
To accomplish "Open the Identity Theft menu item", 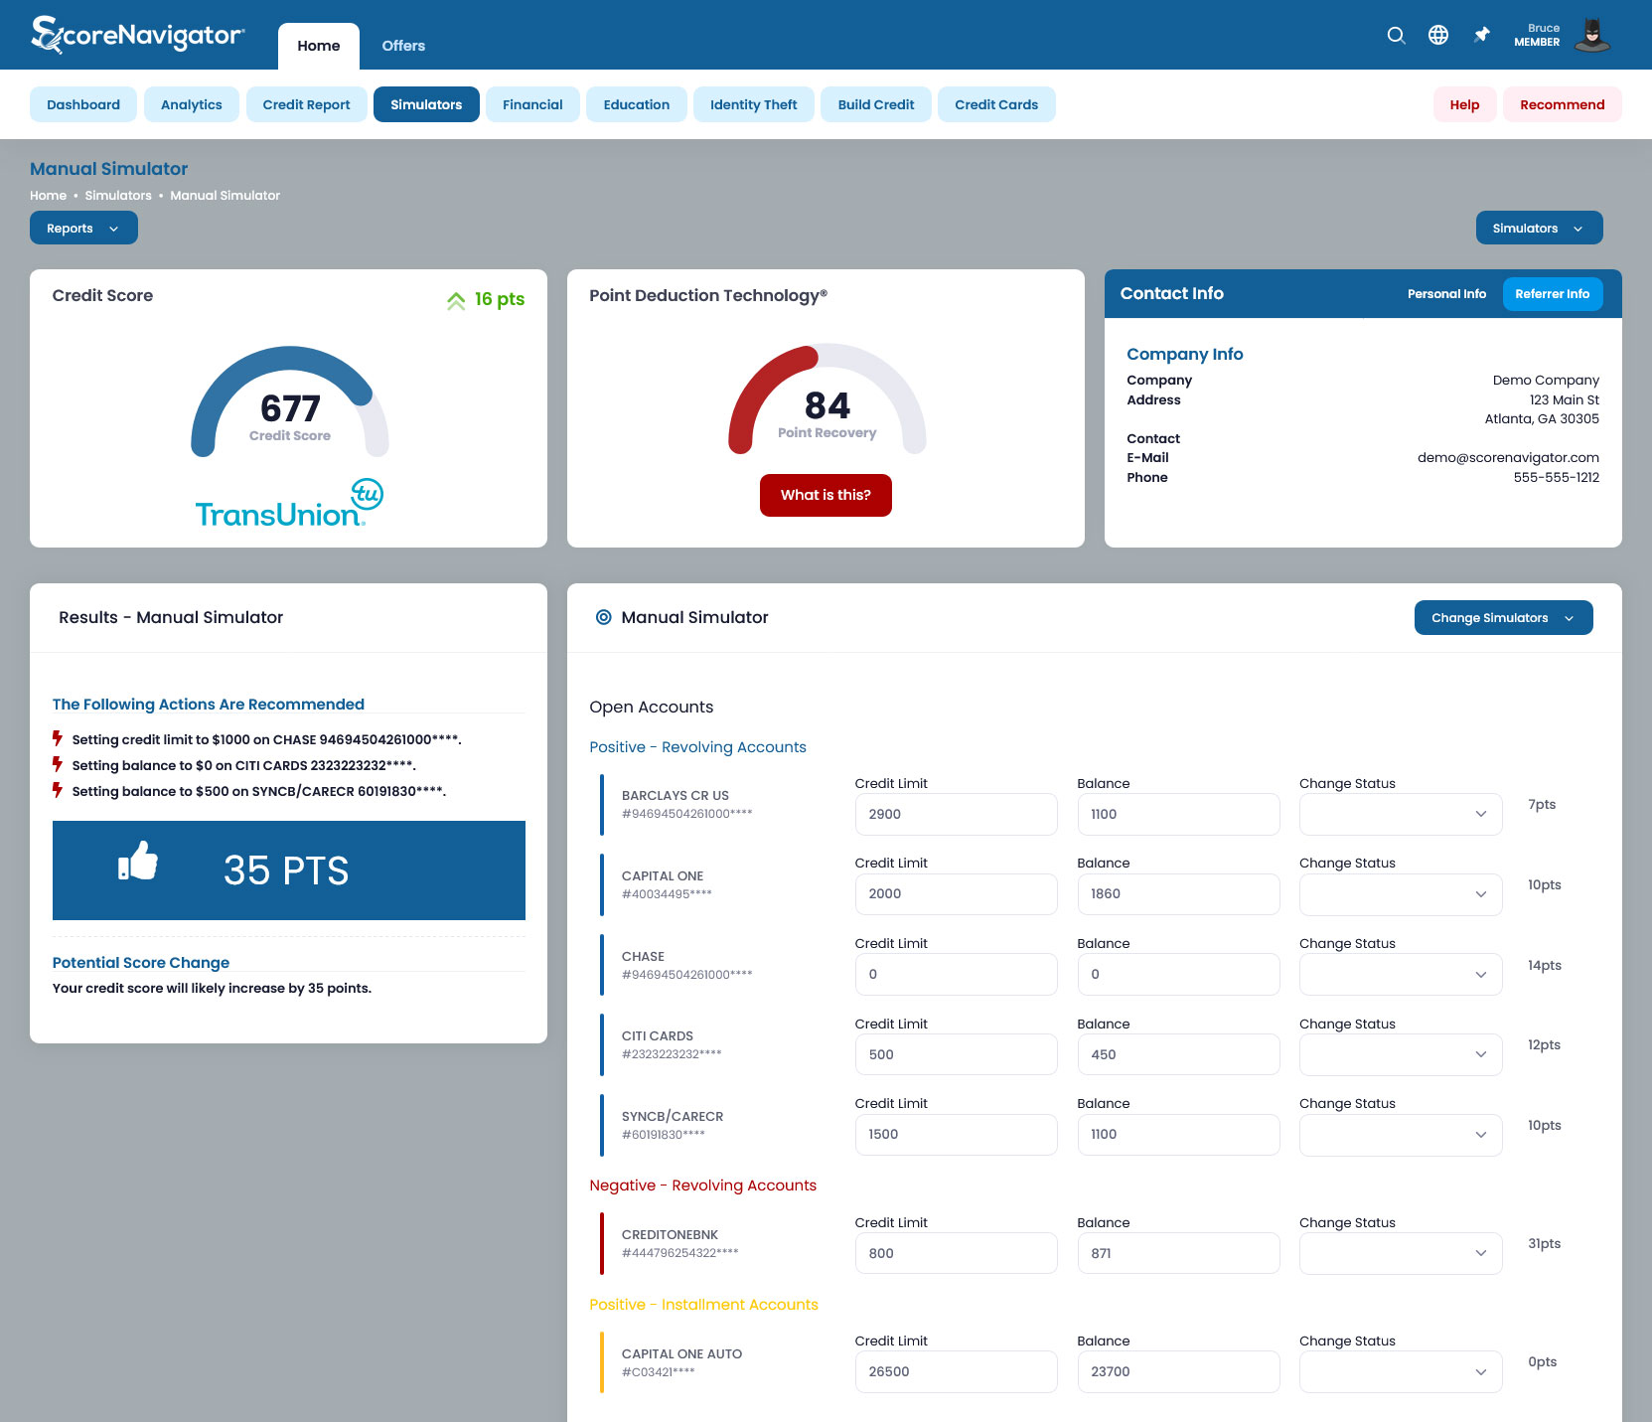I will point(754,104).
